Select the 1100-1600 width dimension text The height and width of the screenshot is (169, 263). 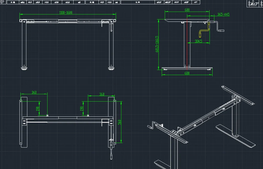coord(62,13)
